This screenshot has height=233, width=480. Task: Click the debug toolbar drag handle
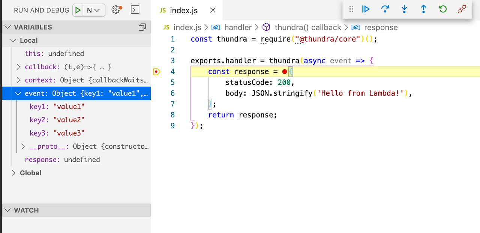(x=351, y=9)
